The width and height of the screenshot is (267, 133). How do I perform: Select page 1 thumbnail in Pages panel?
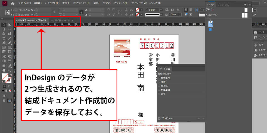click(x=211, y=24)
